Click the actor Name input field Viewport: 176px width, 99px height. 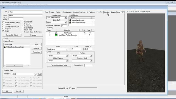click(25, 15)
